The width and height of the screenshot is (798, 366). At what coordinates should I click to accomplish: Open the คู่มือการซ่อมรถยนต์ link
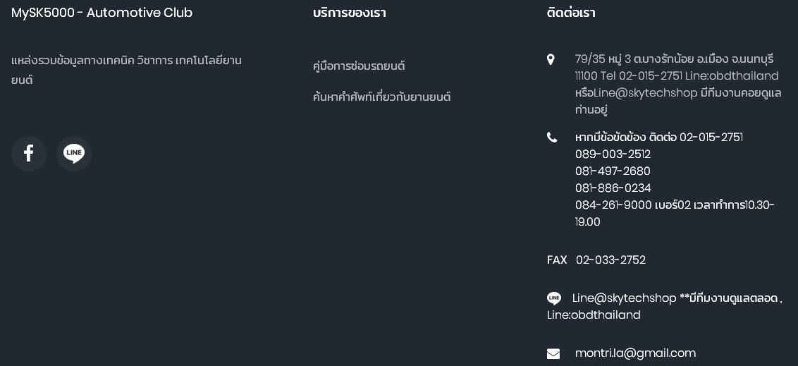click(x=359, y=66)
